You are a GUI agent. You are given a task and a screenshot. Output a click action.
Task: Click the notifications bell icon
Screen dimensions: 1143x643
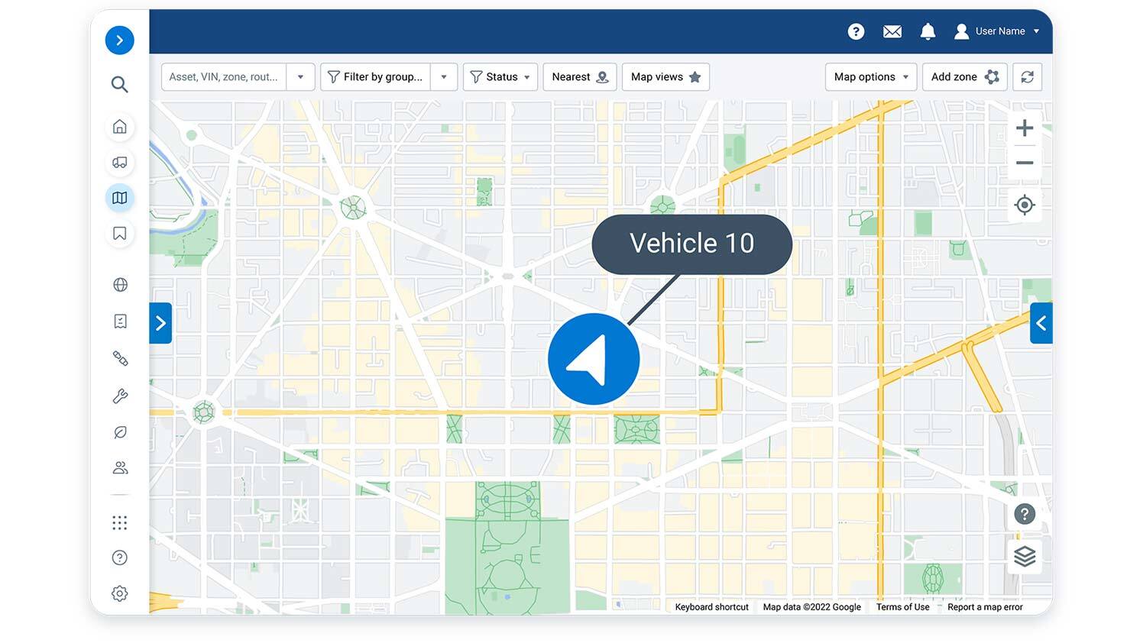coord(928,31)
